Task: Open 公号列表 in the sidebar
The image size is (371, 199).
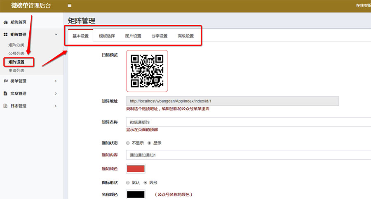Action: click(x=16, y=54)
